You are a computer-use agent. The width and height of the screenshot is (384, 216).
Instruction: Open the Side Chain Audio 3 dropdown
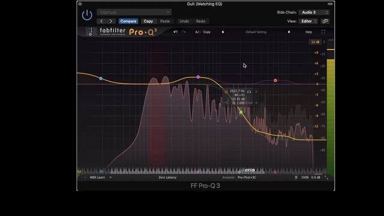(x=314, y=12)
